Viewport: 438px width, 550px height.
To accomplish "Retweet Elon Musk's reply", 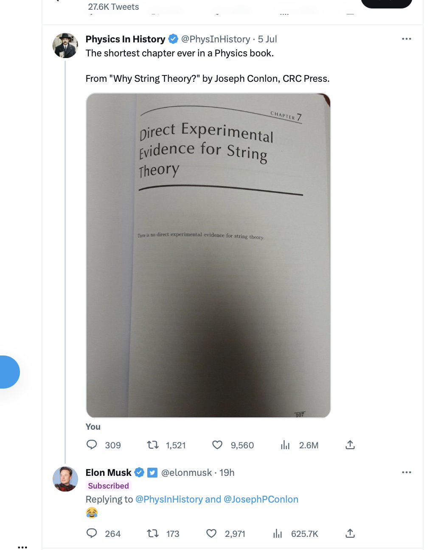I will (x=153, y=533).
